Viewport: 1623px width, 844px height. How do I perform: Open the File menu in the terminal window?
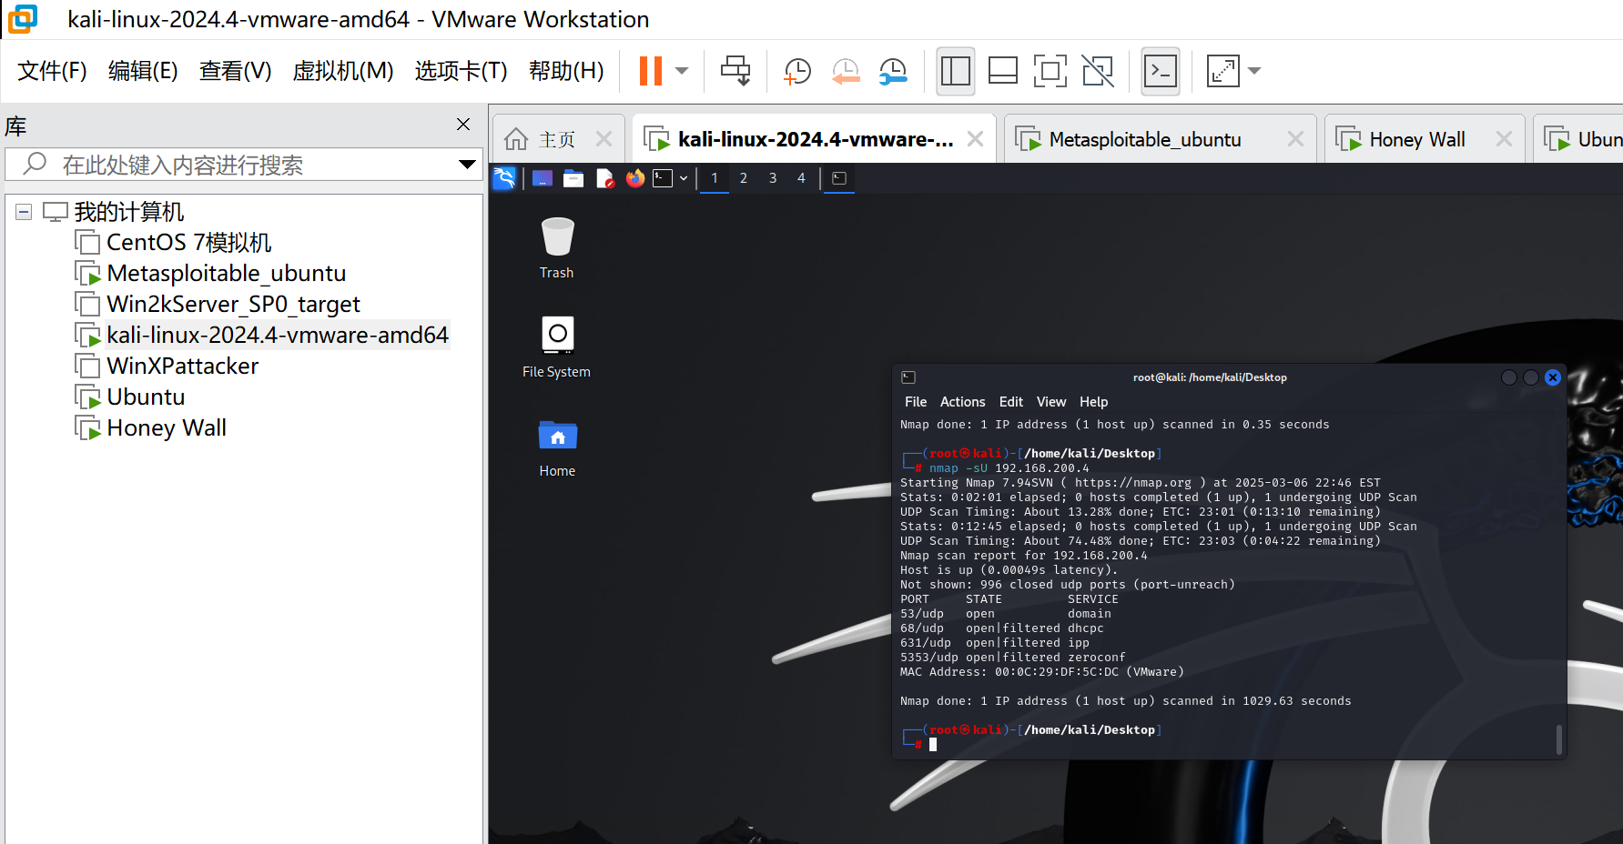click(x=916, y=402)
